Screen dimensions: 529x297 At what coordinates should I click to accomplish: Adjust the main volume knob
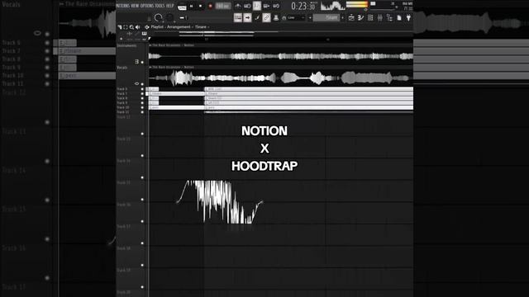pyautogui.click(x=158, y=18)
